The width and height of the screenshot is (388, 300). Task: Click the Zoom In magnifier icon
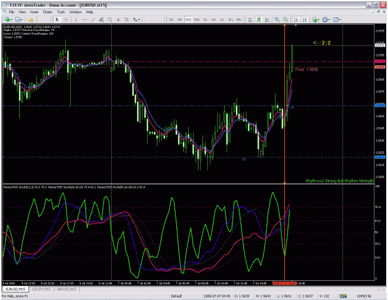pyautogui.click(x=277, y=19)
